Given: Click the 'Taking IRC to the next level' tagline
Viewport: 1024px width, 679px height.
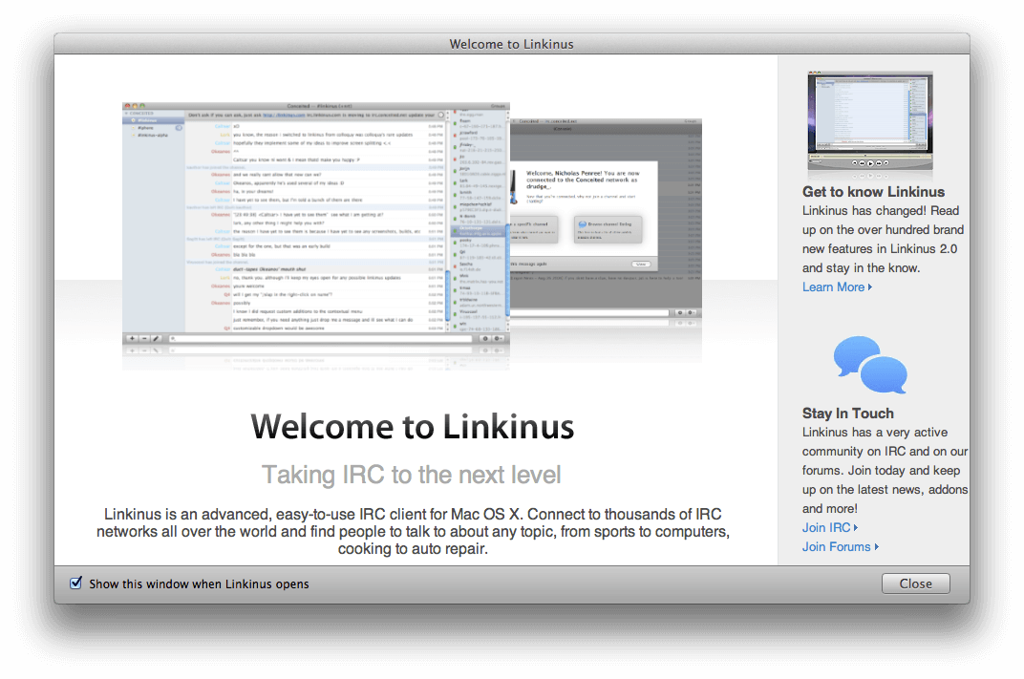Looking at the screenshot, I should click(x=412, y=475).
